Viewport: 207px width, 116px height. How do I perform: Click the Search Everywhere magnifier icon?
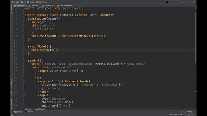click(194, 2)
